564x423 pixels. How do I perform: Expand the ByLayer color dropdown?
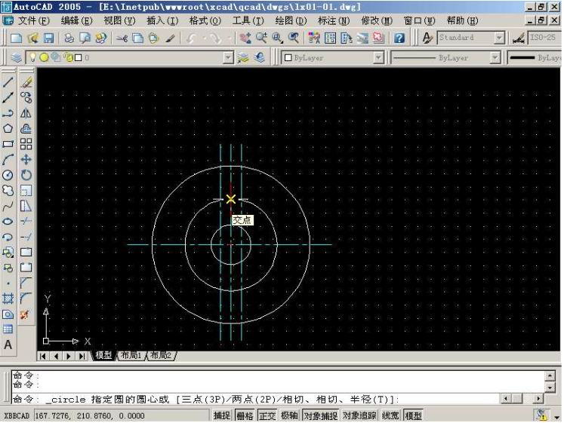pyautogui.click(x=378, y=57)
